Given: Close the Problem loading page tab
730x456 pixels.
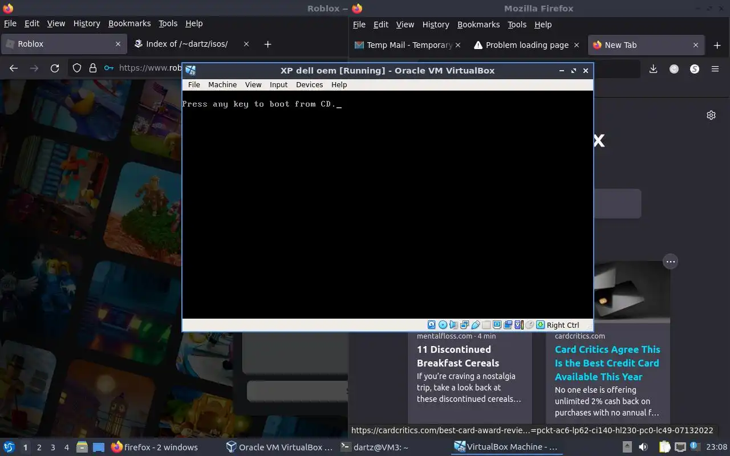Looking at the screenshot, I should pyautogui.click(x=577, y=45).
